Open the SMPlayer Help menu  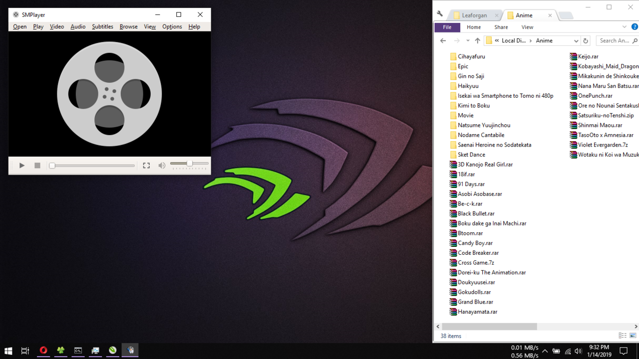[x=194, y=26]
